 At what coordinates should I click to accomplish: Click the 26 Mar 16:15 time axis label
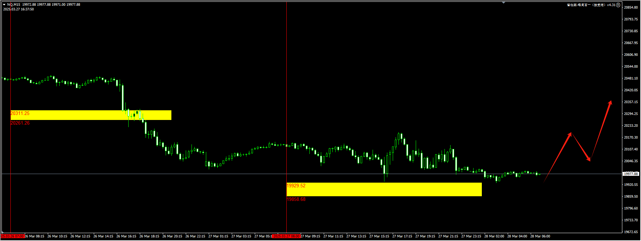[126, 236]
